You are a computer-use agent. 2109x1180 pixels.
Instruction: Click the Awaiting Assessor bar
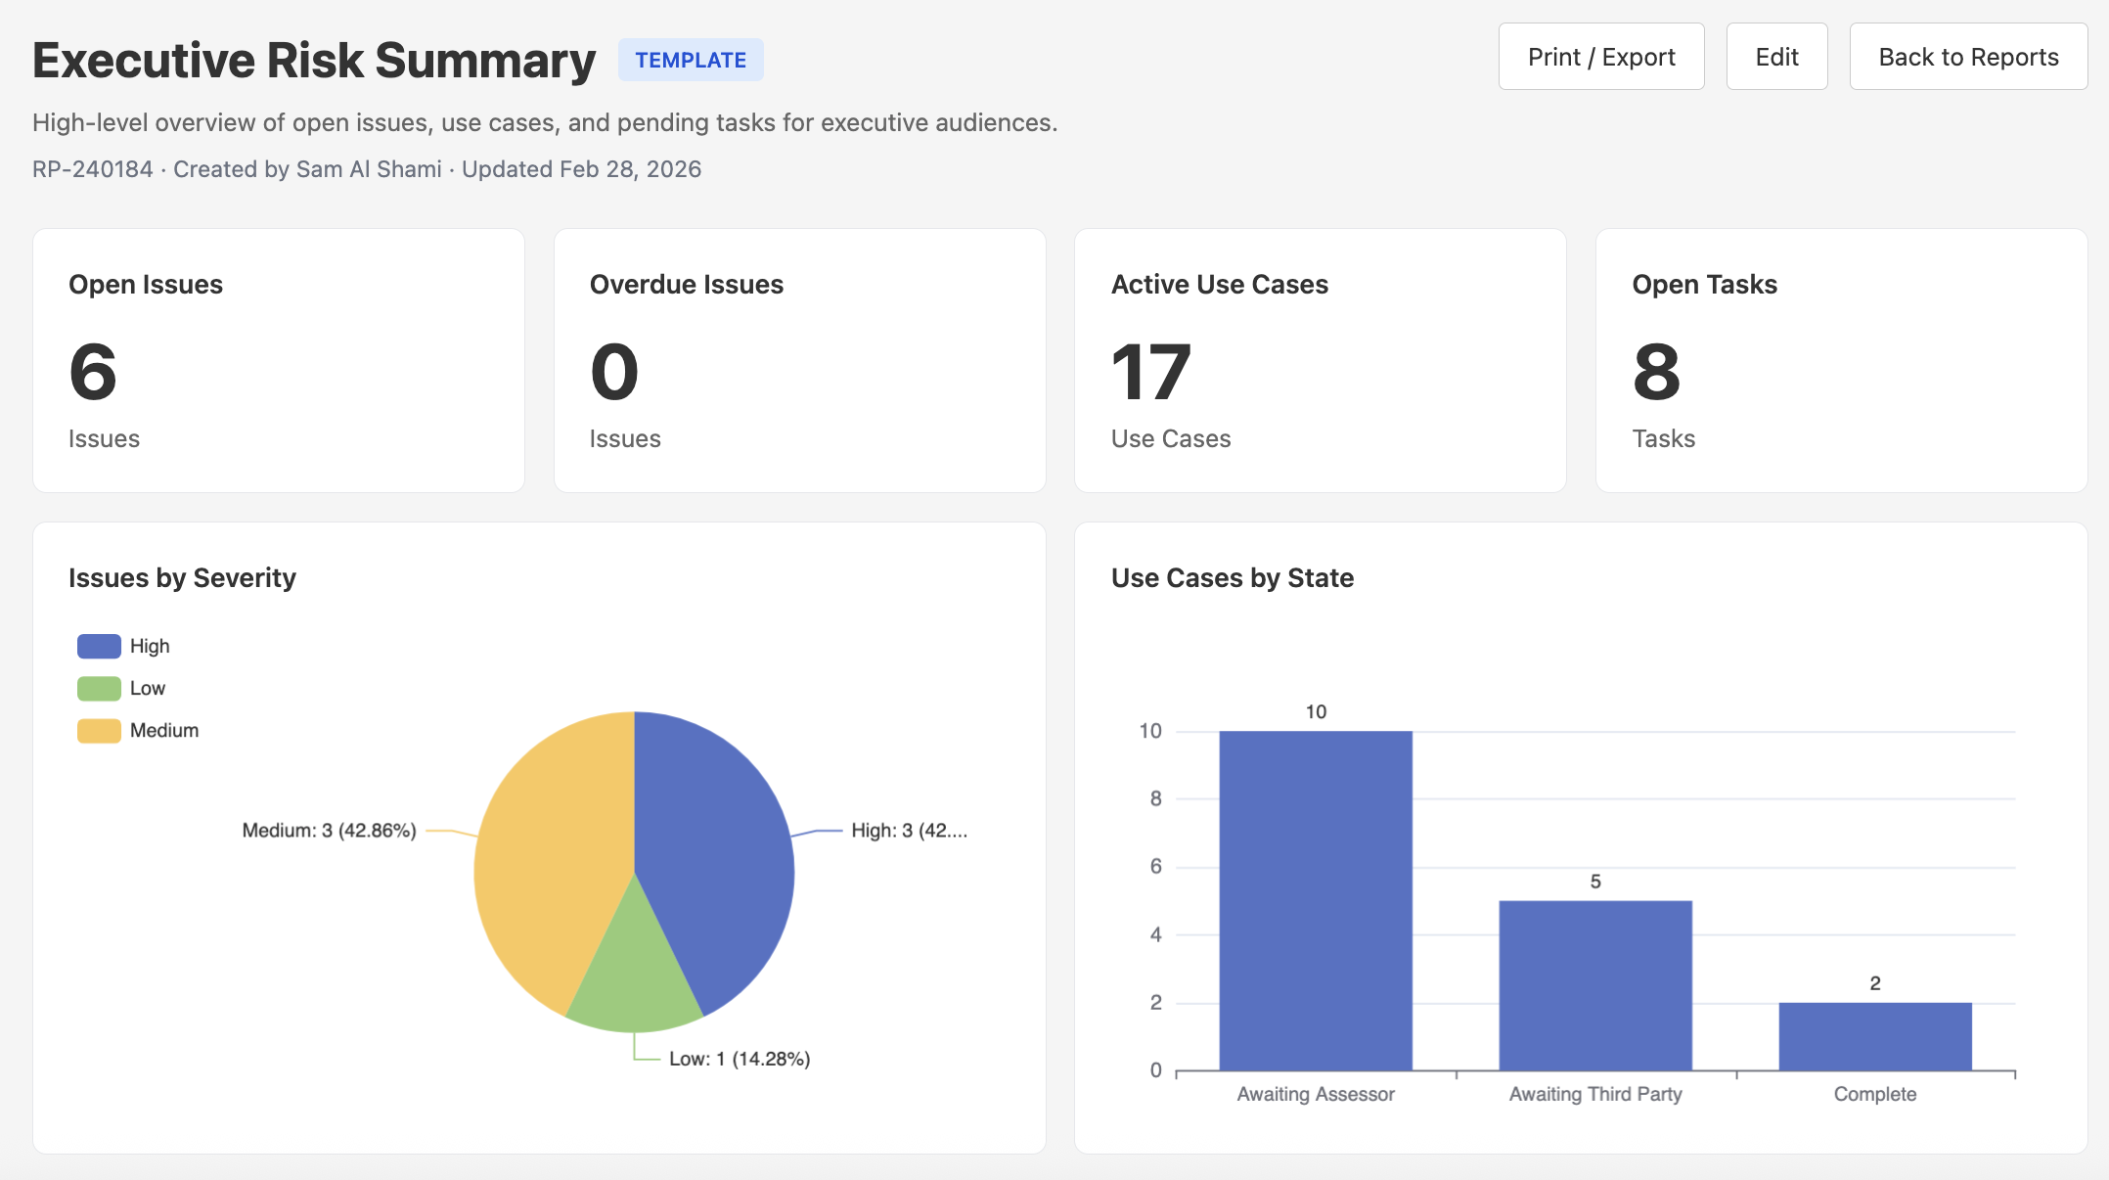(1315, 900)
